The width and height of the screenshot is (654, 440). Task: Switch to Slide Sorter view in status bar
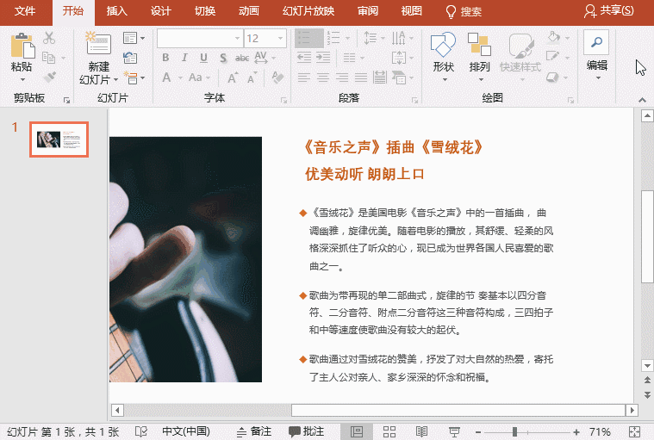click(x=389, y=431)
